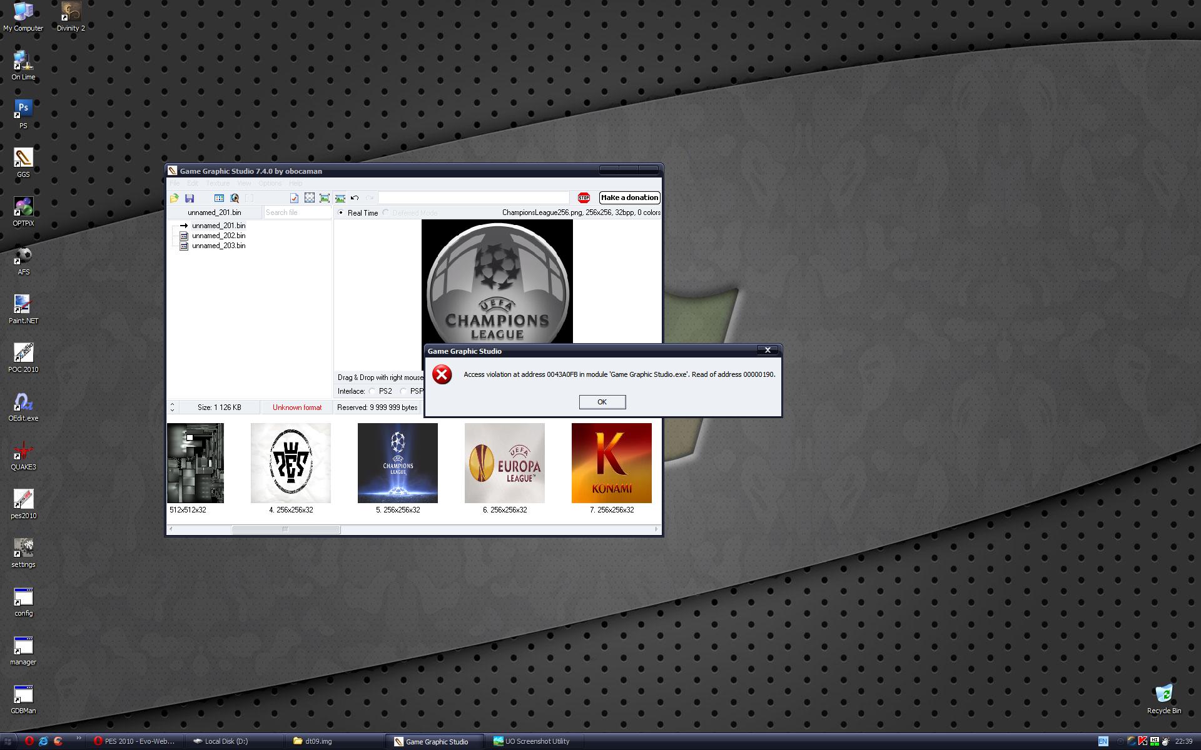Viewport: 1201px width, 750px height.
Task: Select the PES logo thumbnail number 4
Action: (x=291, y=463)
